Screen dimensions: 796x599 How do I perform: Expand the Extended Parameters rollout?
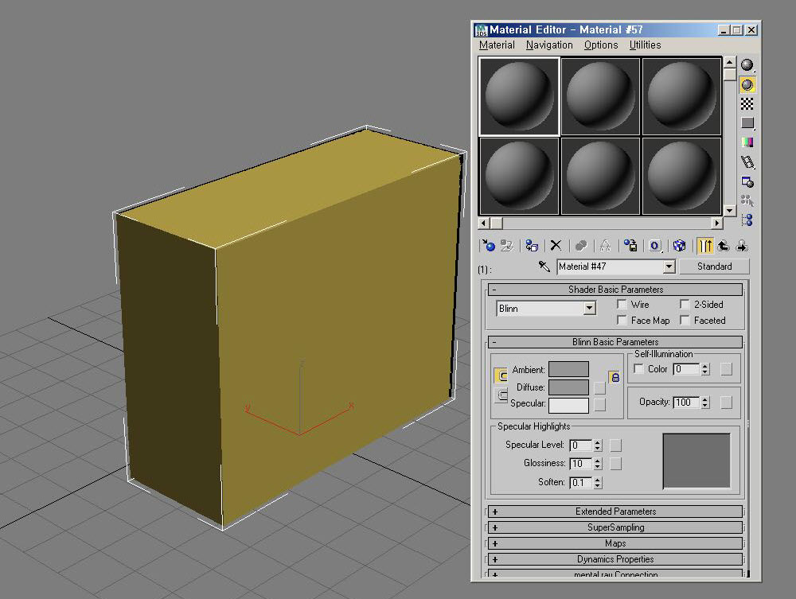615,511
